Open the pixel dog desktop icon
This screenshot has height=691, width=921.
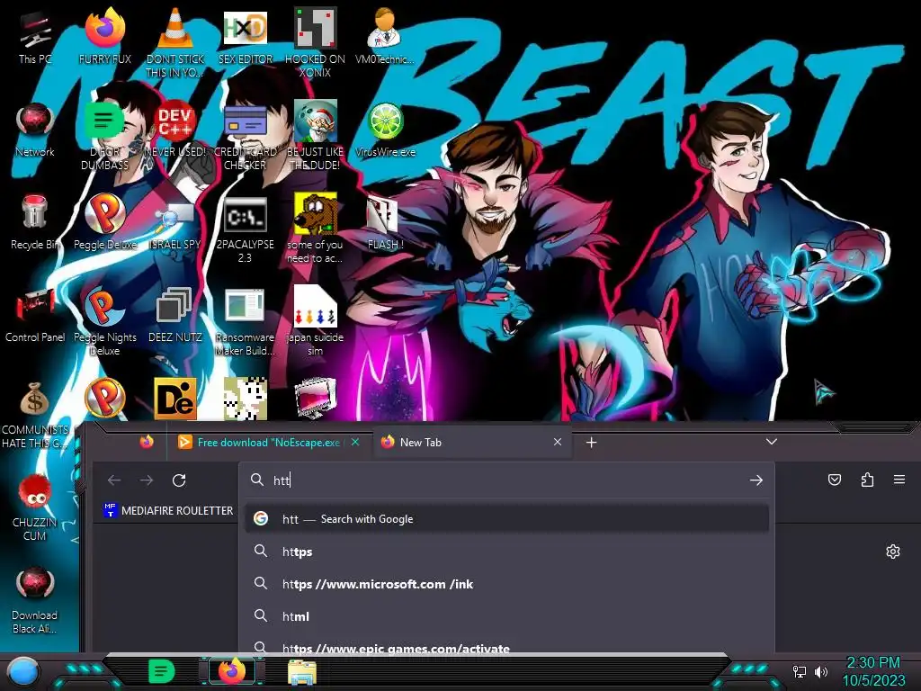tap(245, 399)
